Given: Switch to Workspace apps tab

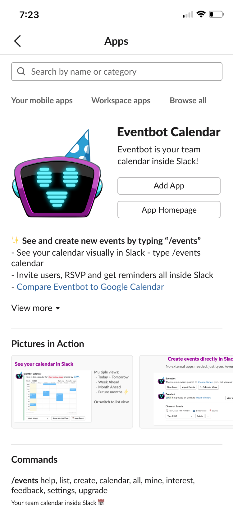Looking at the screenshot, I should click(x=121, y=100).
